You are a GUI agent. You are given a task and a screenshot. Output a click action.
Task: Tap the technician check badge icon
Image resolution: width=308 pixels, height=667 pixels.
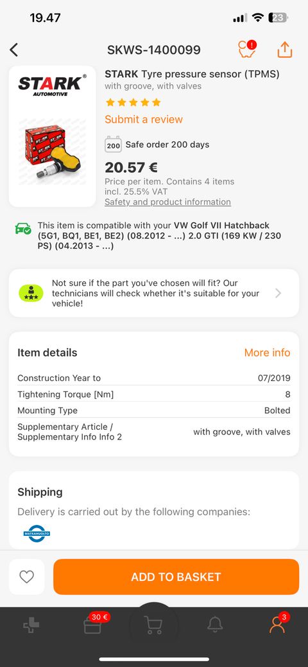pyautogui.click(x=31, y=293)
